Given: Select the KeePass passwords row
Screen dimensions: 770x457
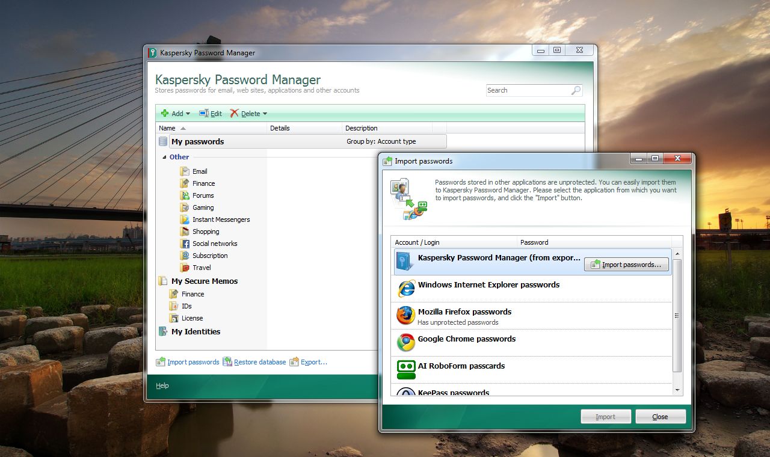Looking at the screenshot, I should click(532, 390).
